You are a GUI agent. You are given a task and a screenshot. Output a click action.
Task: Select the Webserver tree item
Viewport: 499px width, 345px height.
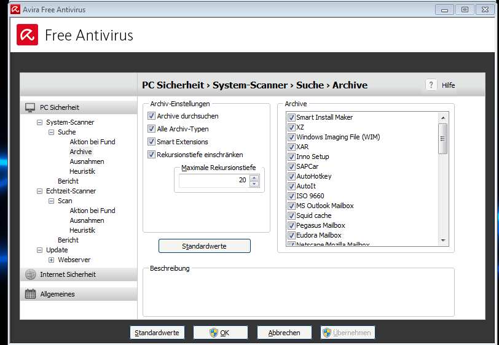(x=74, y=260)
